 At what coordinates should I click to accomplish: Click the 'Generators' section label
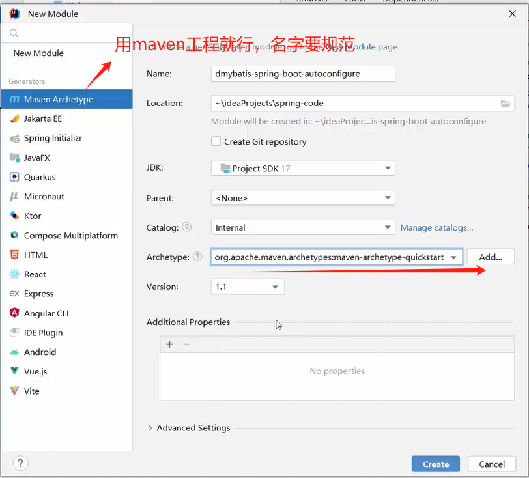tap(27, 81)
